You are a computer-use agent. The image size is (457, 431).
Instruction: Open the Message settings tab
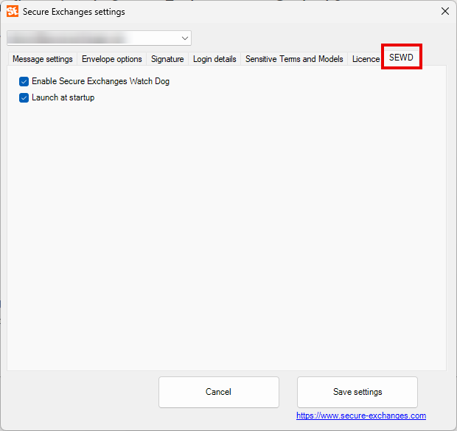[x=43, y=59]
